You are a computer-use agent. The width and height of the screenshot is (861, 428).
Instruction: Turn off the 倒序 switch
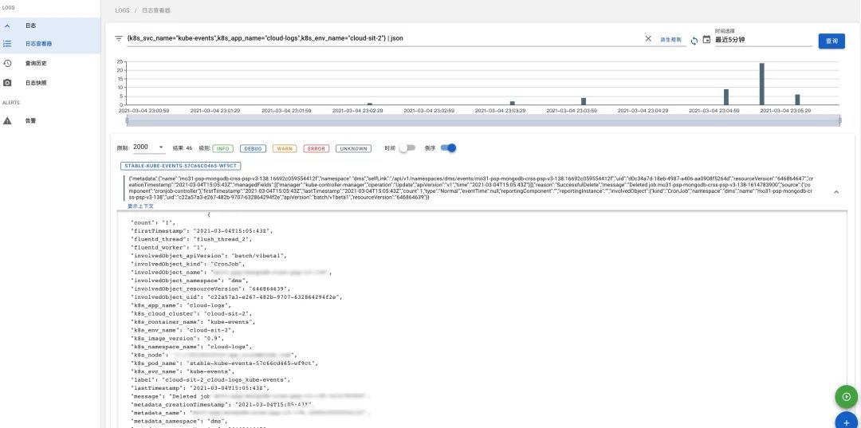coord(448,148)
